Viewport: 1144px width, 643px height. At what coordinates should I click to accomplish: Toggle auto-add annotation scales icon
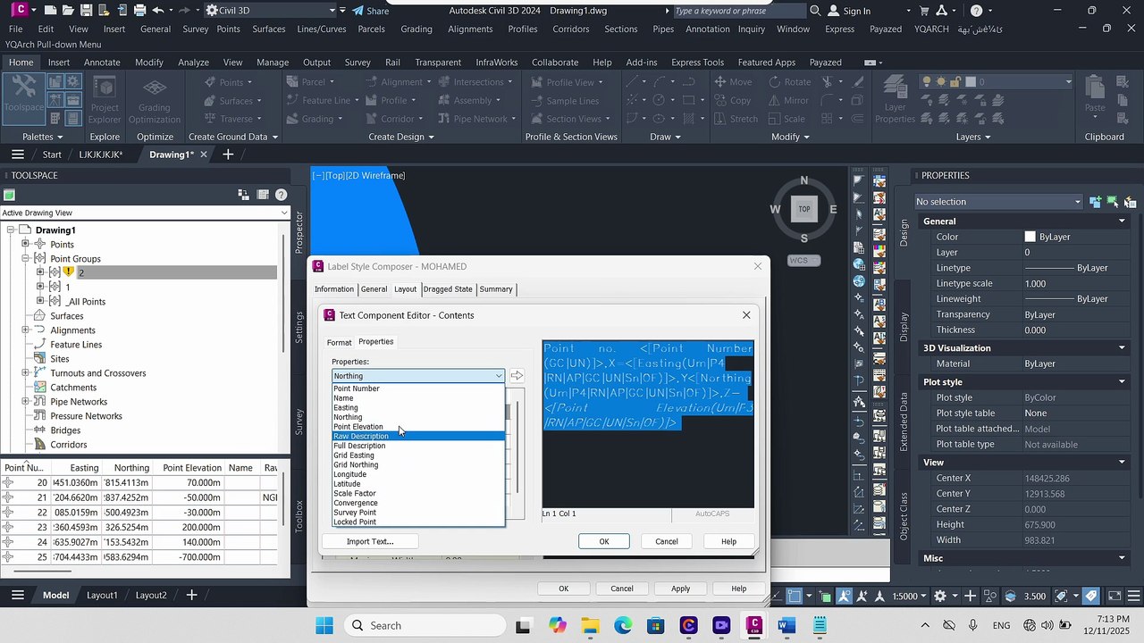(862, 596)
